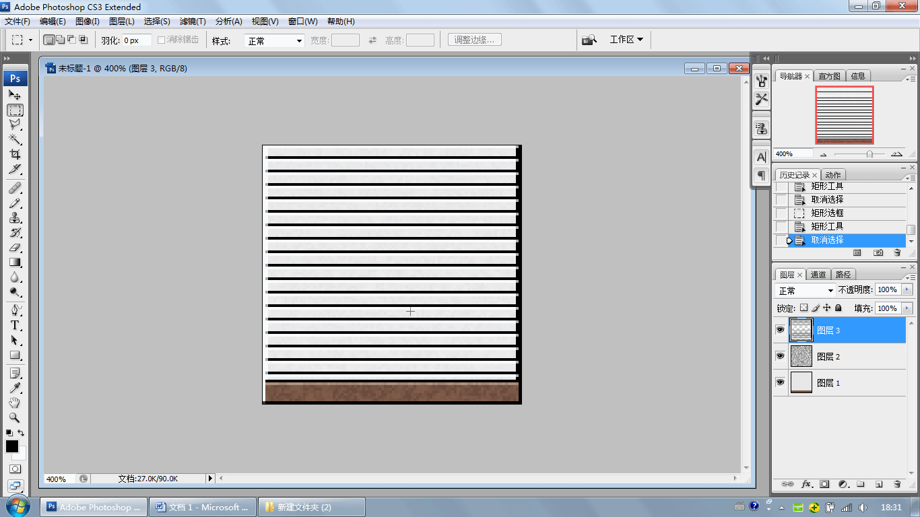The image size is (920, 517).
Task: Click the 调整边缘... button
Action: pos(474,40)
